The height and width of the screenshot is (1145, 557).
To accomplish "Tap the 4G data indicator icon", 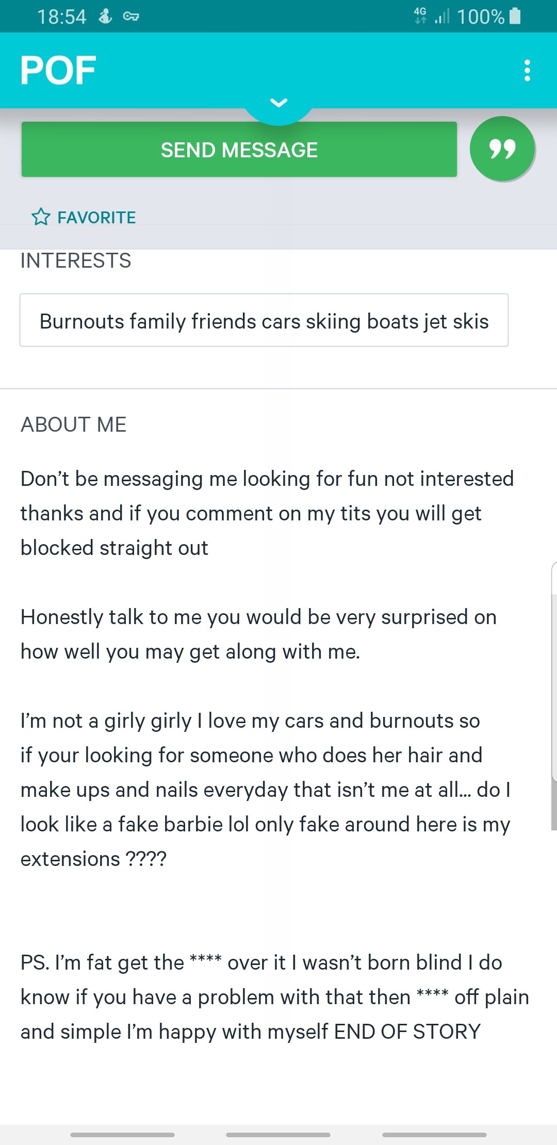I will (x=420, y=15).
